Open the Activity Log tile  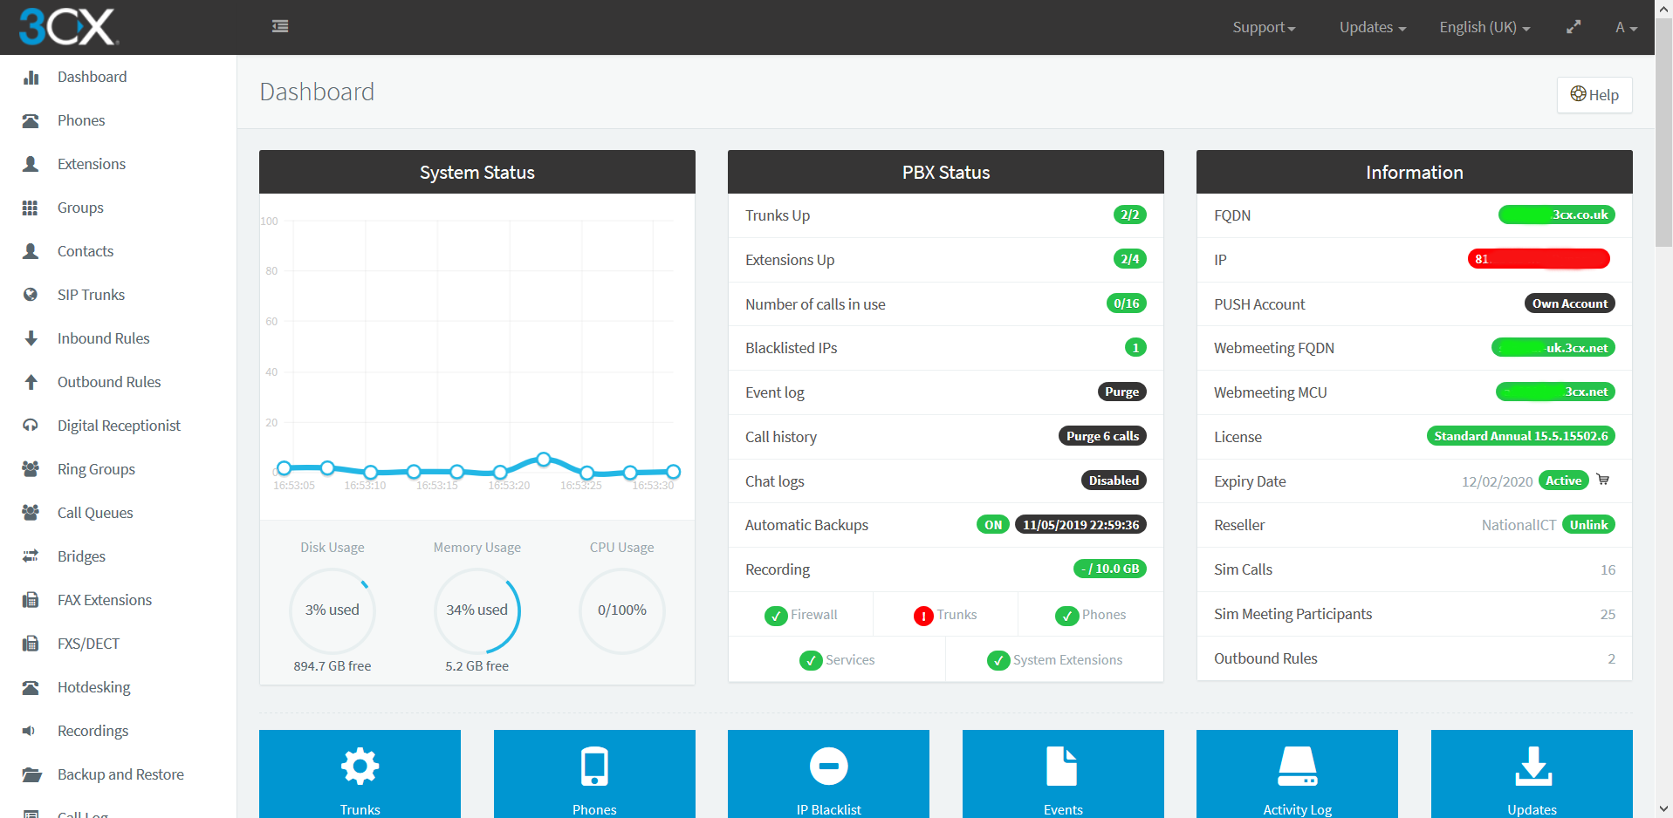pos(1297,774)
